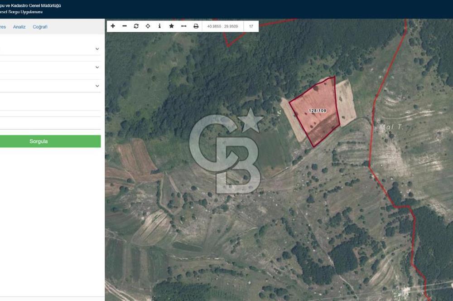Open favorites with the star icon
The image size is (453, 301).
point(171,26)
